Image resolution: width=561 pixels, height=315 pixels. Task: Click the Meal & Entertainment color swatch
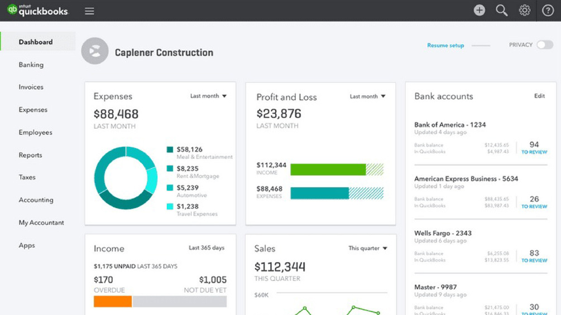pyautogui.click(x=170, y=149)
